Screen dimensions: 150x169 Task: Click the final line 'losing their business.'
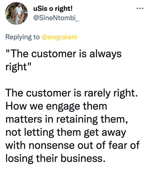56,158
